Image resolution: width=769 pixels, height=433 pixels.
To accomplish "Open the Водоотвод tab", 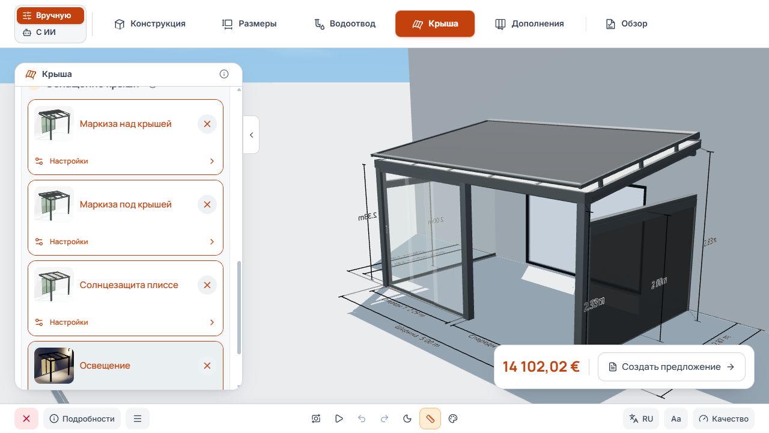I will click(x=345, y=24).
